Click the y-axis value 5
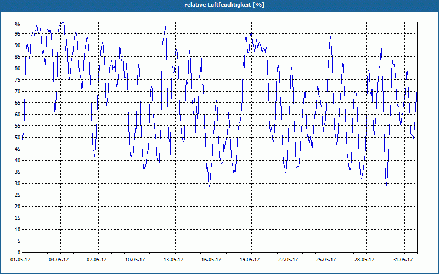This screenshot has width=439, height=274. pyautogui.click(x=19, y=241)
